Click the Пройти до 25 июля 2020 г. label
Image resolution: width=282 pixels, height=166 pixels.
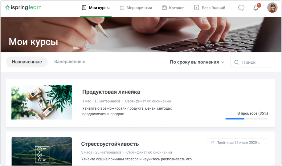237,143
